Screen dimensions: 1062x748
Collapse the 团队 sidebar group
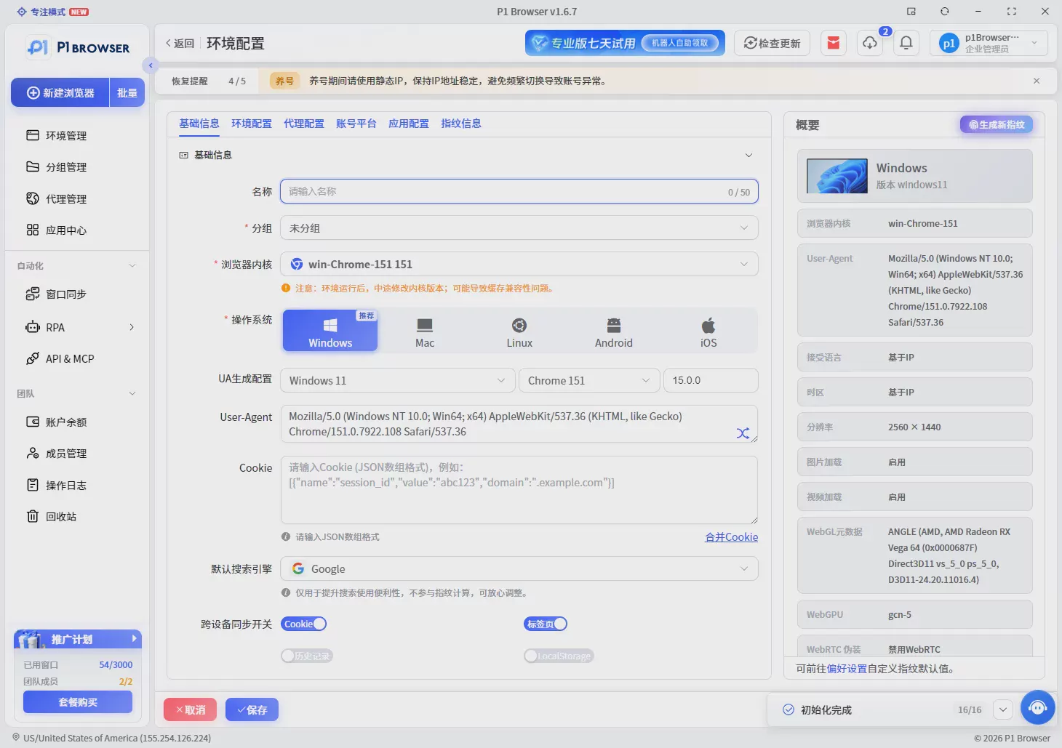click(x=132, y=393)
